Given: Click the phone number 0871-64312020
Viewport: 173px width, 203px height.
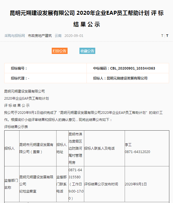Looking at the screenshot, I should tap(137, 152).
